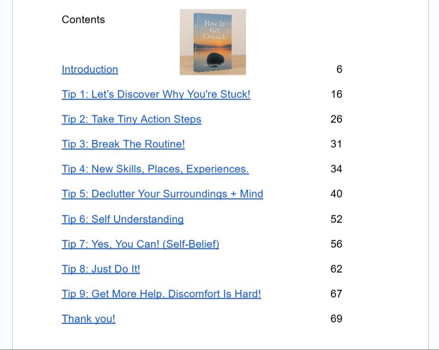Click page number 40 beside Tip 5

[x=337, y=194]
